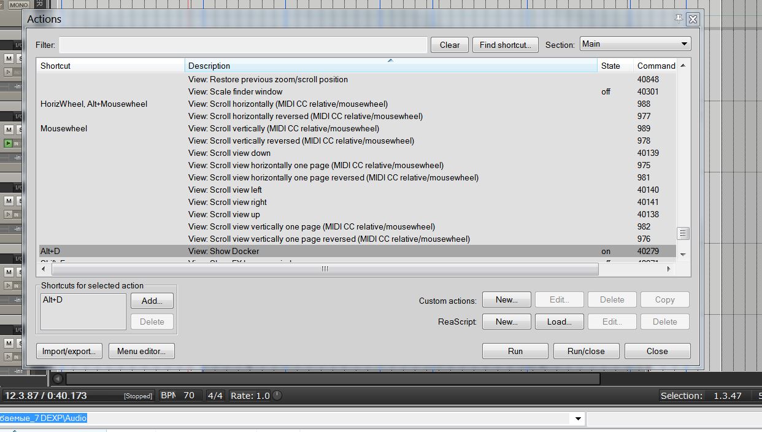Screen dimensions: 762x432
Task: Click the MONO button at top left
Action: 19,4
